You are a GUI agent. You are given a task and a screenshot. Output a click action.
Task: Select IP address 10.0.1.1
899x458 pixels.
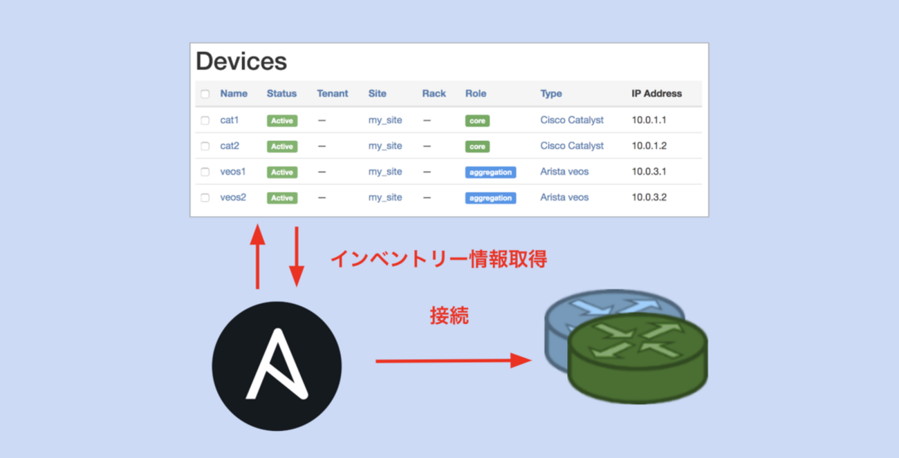click(649, 120)
